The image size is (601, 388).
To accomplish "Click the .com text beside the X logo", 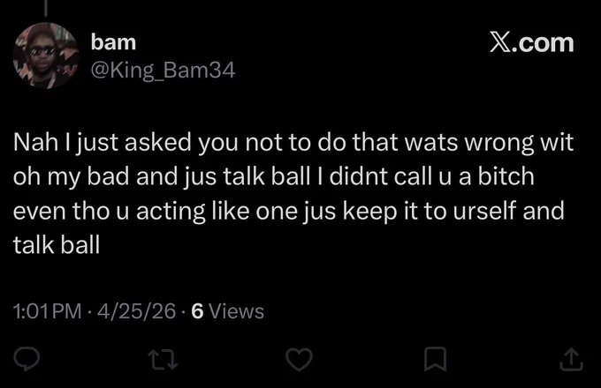I will [543, 43].
